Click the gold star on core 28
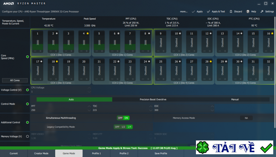Image resolution: width=276 pixels, height=157 pixels. (211, 62)
